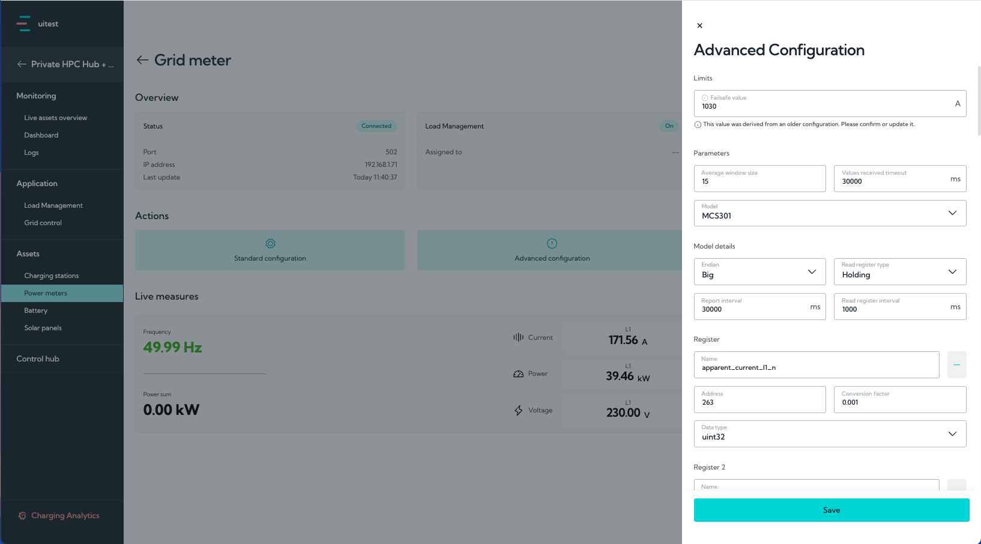The width and height of the screenshot is (981, 544).
Task: Click the IP address value 192.168.1.71
Action: click(x=381, y=165)
